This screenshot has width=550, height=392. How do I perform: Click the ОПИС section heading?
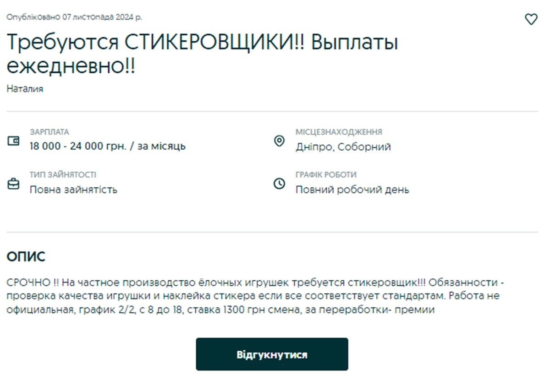(26, 257)
